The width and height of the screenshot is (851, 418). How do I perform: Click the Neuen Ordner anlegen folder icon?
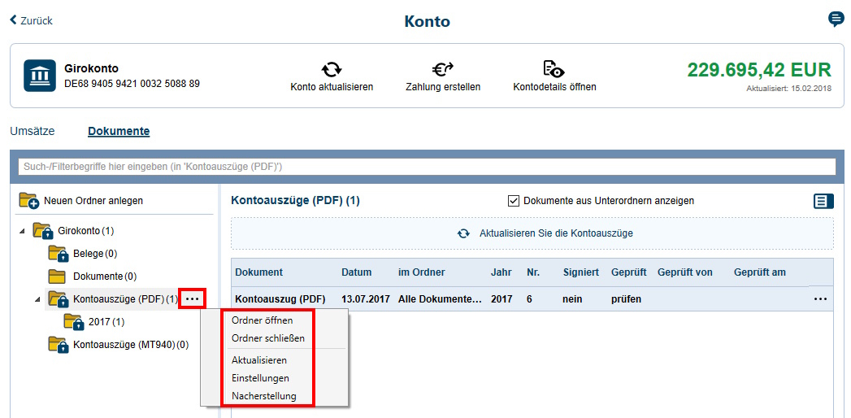tap(29, 201)
